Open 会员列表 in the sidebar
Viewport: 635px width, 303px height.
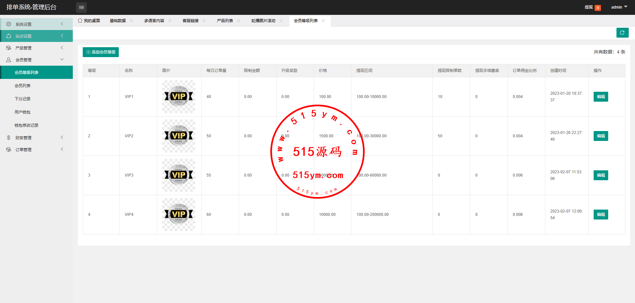[x=23, y=85]
